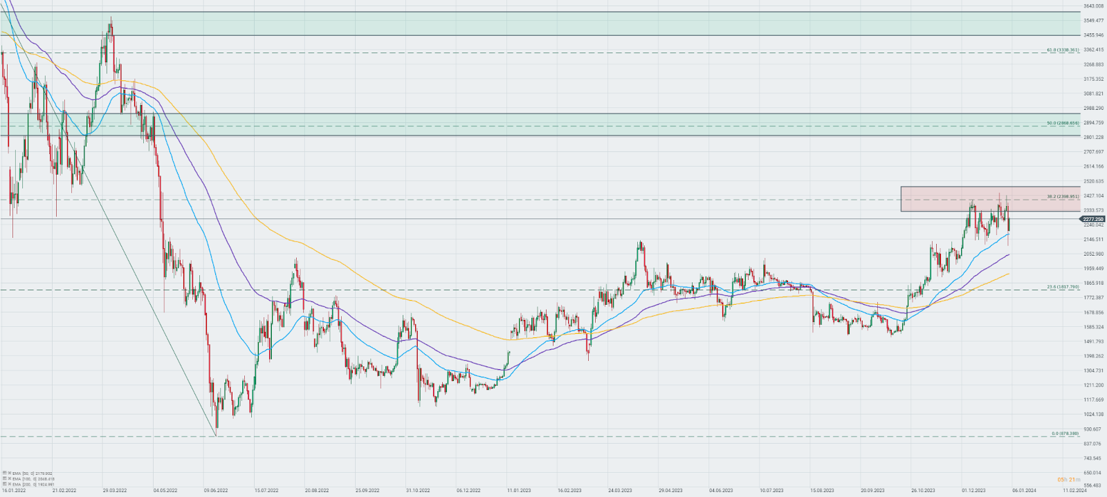Click Fibonacci label 61.8 (3338.361)

pyautogui.click(x=1063, y=50)
